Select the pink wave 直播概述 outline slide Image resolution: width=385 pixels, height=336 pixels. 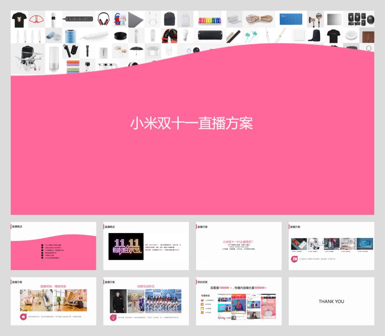pos(53,246)
